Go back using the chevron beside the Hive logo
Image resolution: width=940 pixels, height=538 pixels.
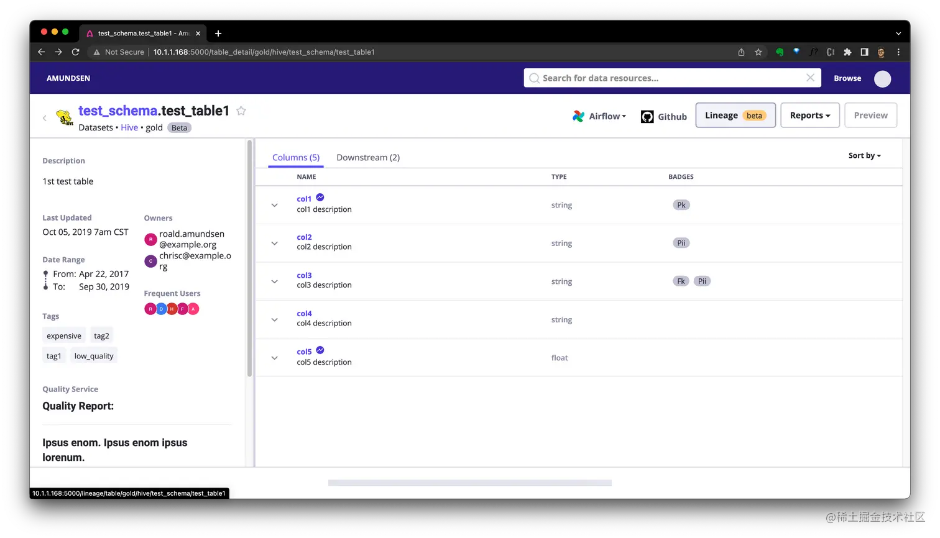click(x=45, y=117)
